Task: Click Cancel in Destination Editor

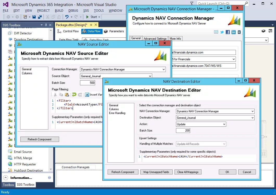Action: tap(247, 172)
